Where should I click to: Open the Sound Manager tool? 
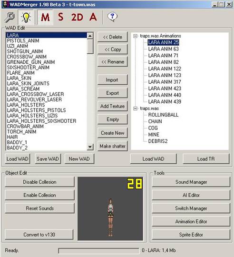pos(191,182)
